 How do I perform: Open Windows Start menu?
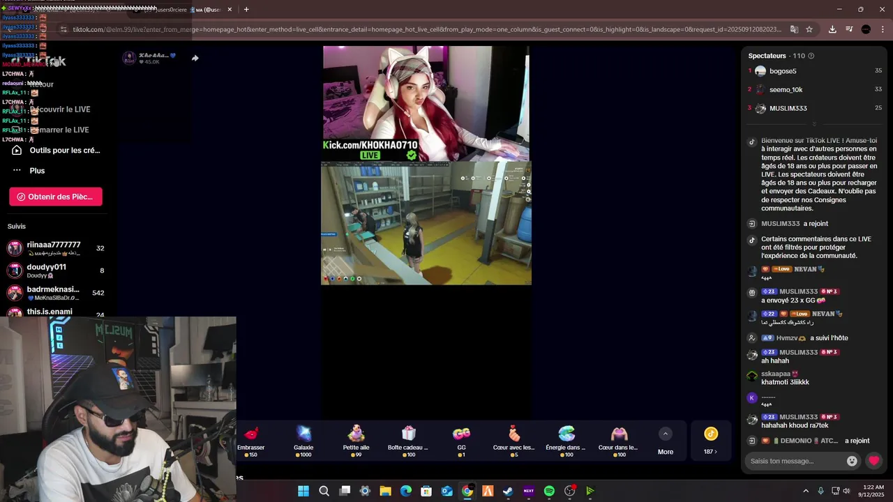pyautogui.click(x=303, y=491)
